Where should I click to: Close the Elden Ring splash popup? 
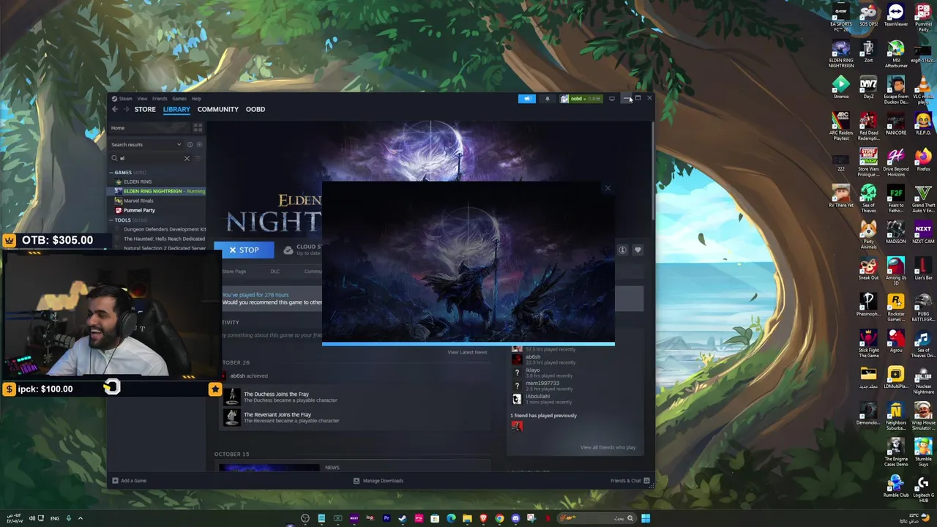pos(607,188)
